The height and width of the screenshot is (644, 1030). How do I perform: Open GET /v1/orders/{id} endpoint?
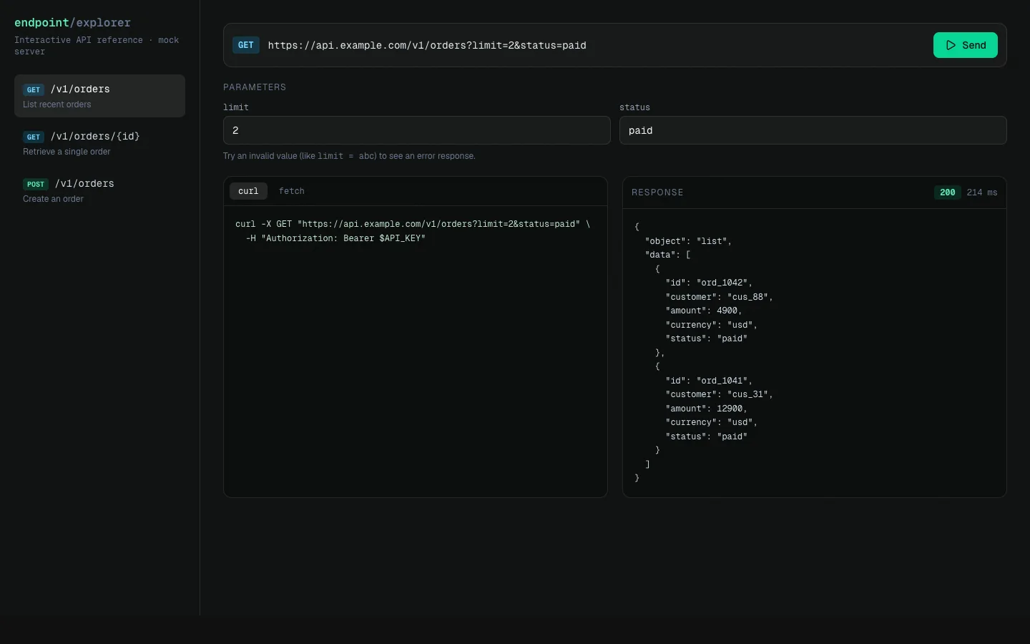pyautogui.click(x=99, y=143)
